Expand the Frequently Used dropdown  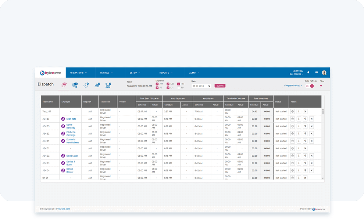pyautogui.click(x=293, y=85)
